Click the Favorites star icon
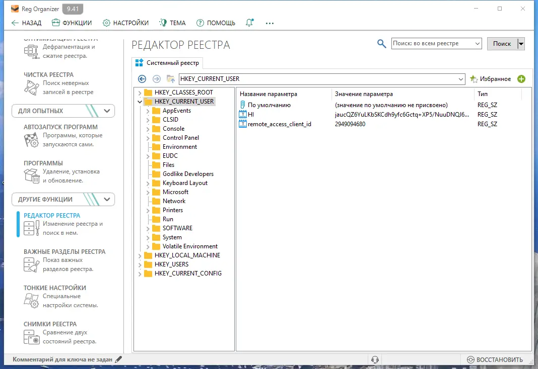538x369 pixels. [474, 79]
